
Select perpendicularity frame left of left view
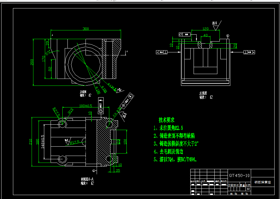162,52
